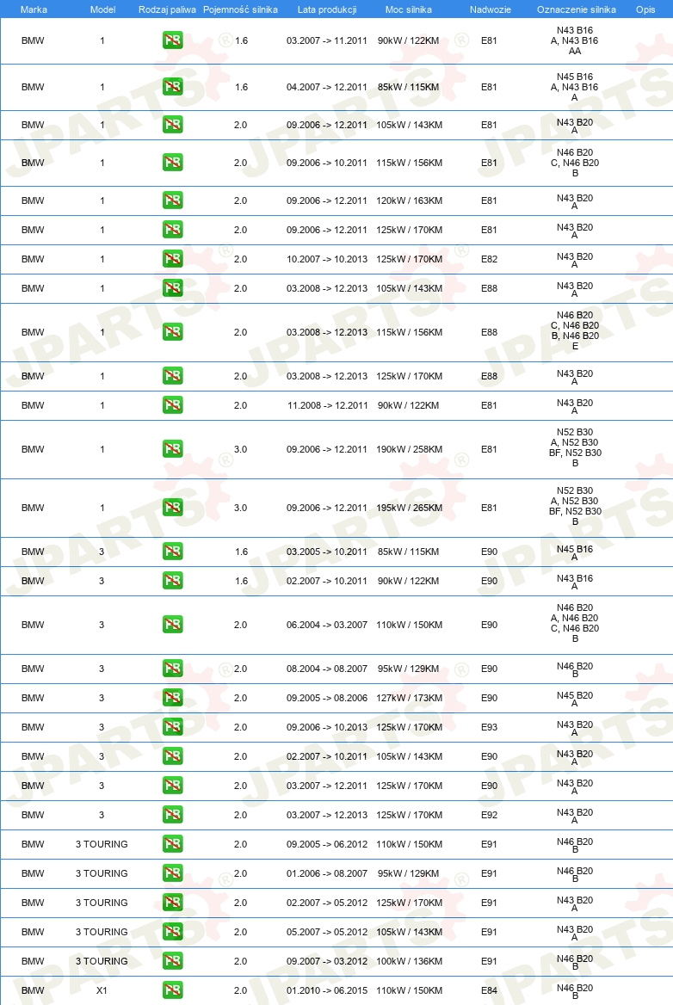Click the 05.2007 -> 05.2012 date cell

327,932
